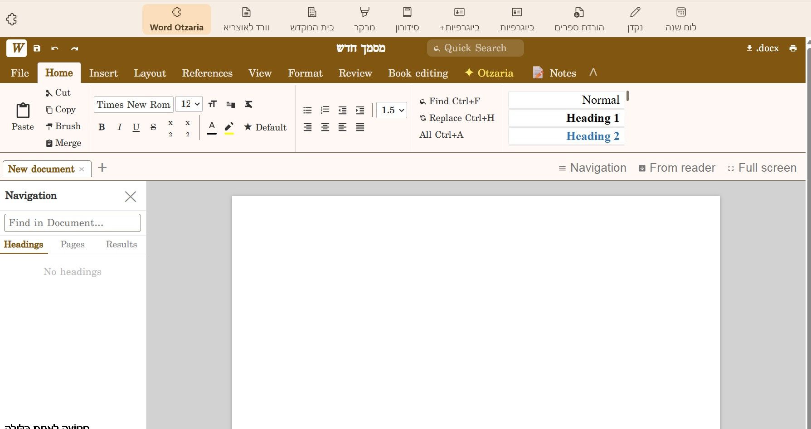Open the Notes tab

coord(554,73)
